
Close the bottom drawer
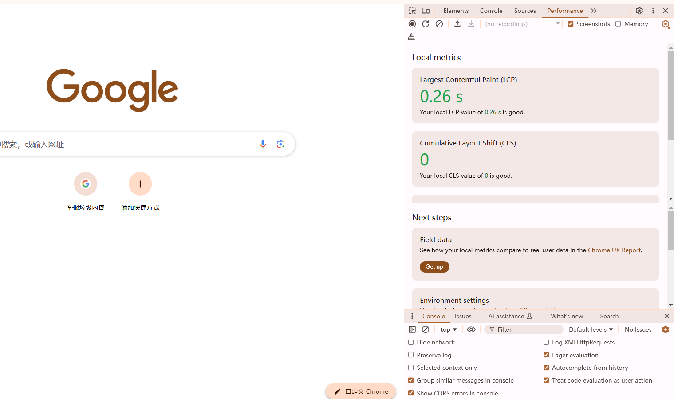(666, 316)
